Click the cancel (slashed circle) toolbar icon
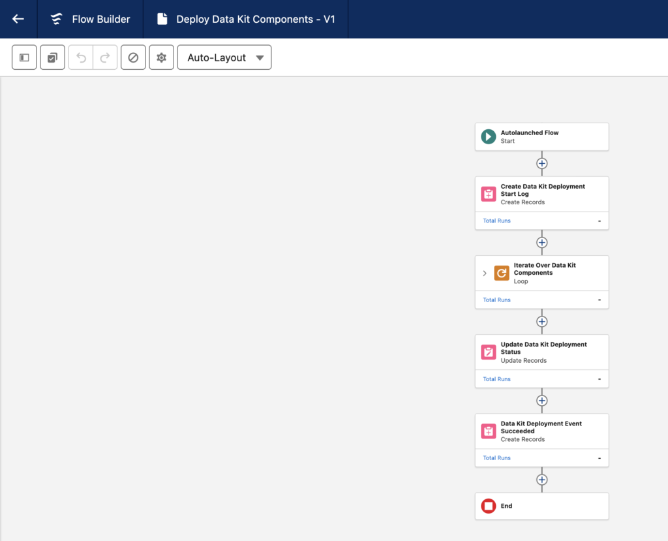This screenshot has height=541, width=668. point(133,57)
